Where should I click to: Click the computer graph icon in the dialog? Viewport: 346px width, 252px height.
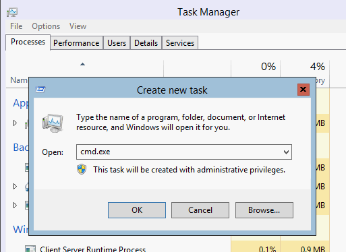pyautogui.click(x=53, y=123)
